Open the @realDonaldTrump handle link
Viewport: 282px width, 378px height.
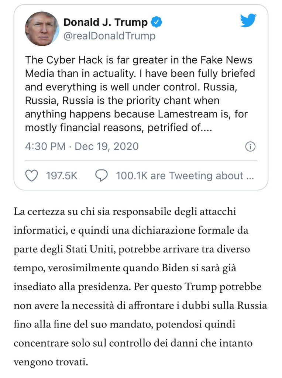109,36
